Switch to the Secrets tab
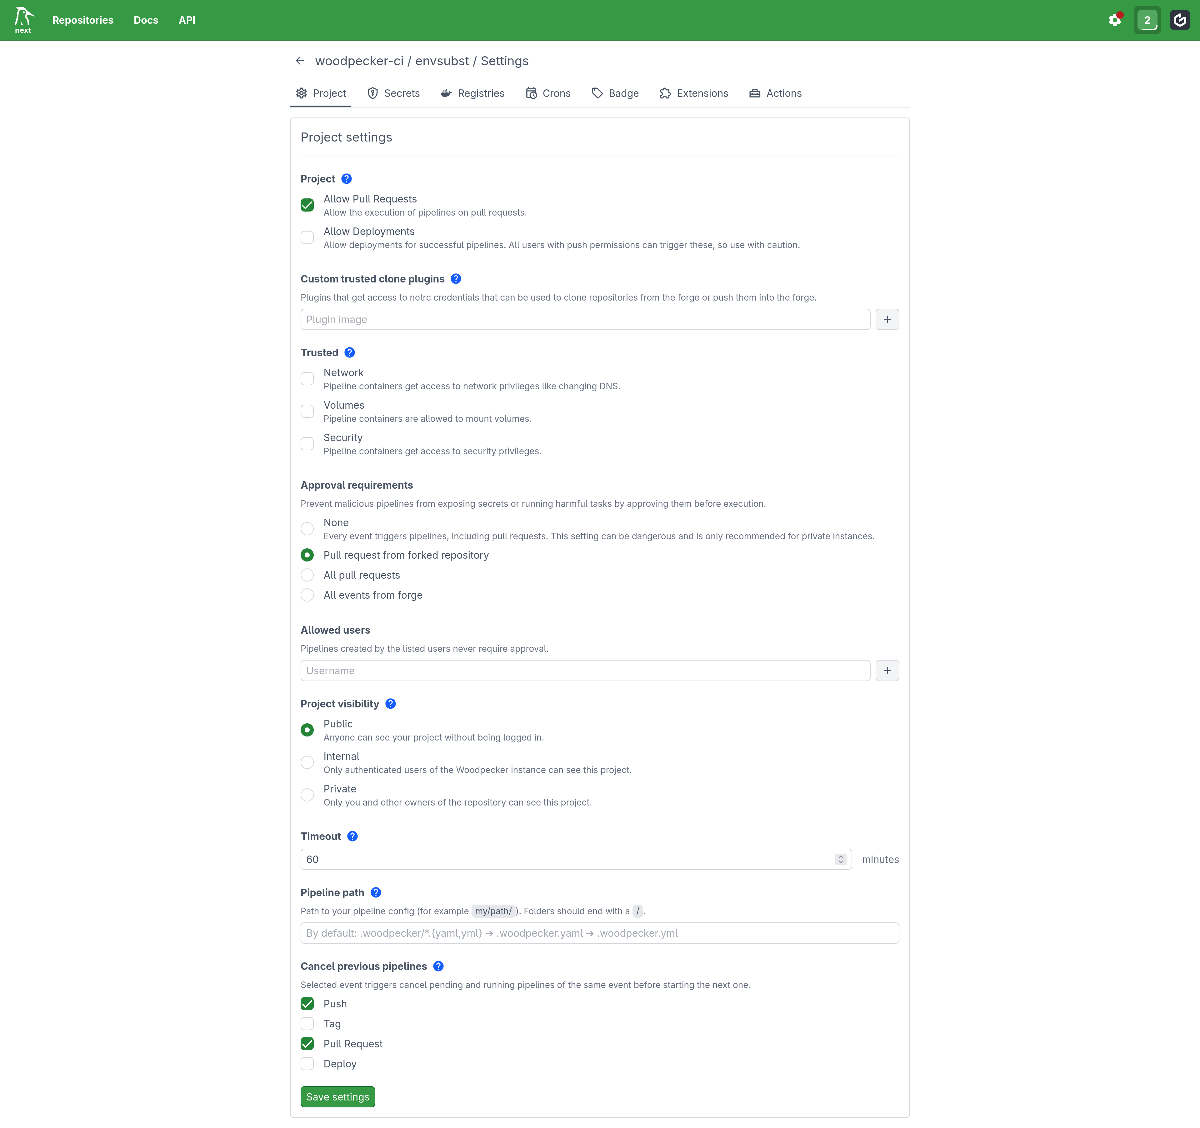The height and width of the screenshot is (1128, 1200). [x=393, y=93]
